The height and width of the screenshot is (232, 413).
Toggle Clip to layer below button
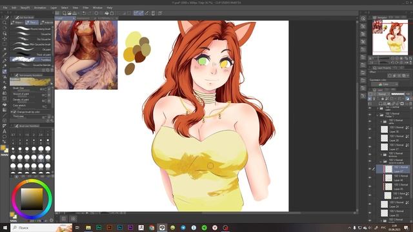click(x=370, y=99)
